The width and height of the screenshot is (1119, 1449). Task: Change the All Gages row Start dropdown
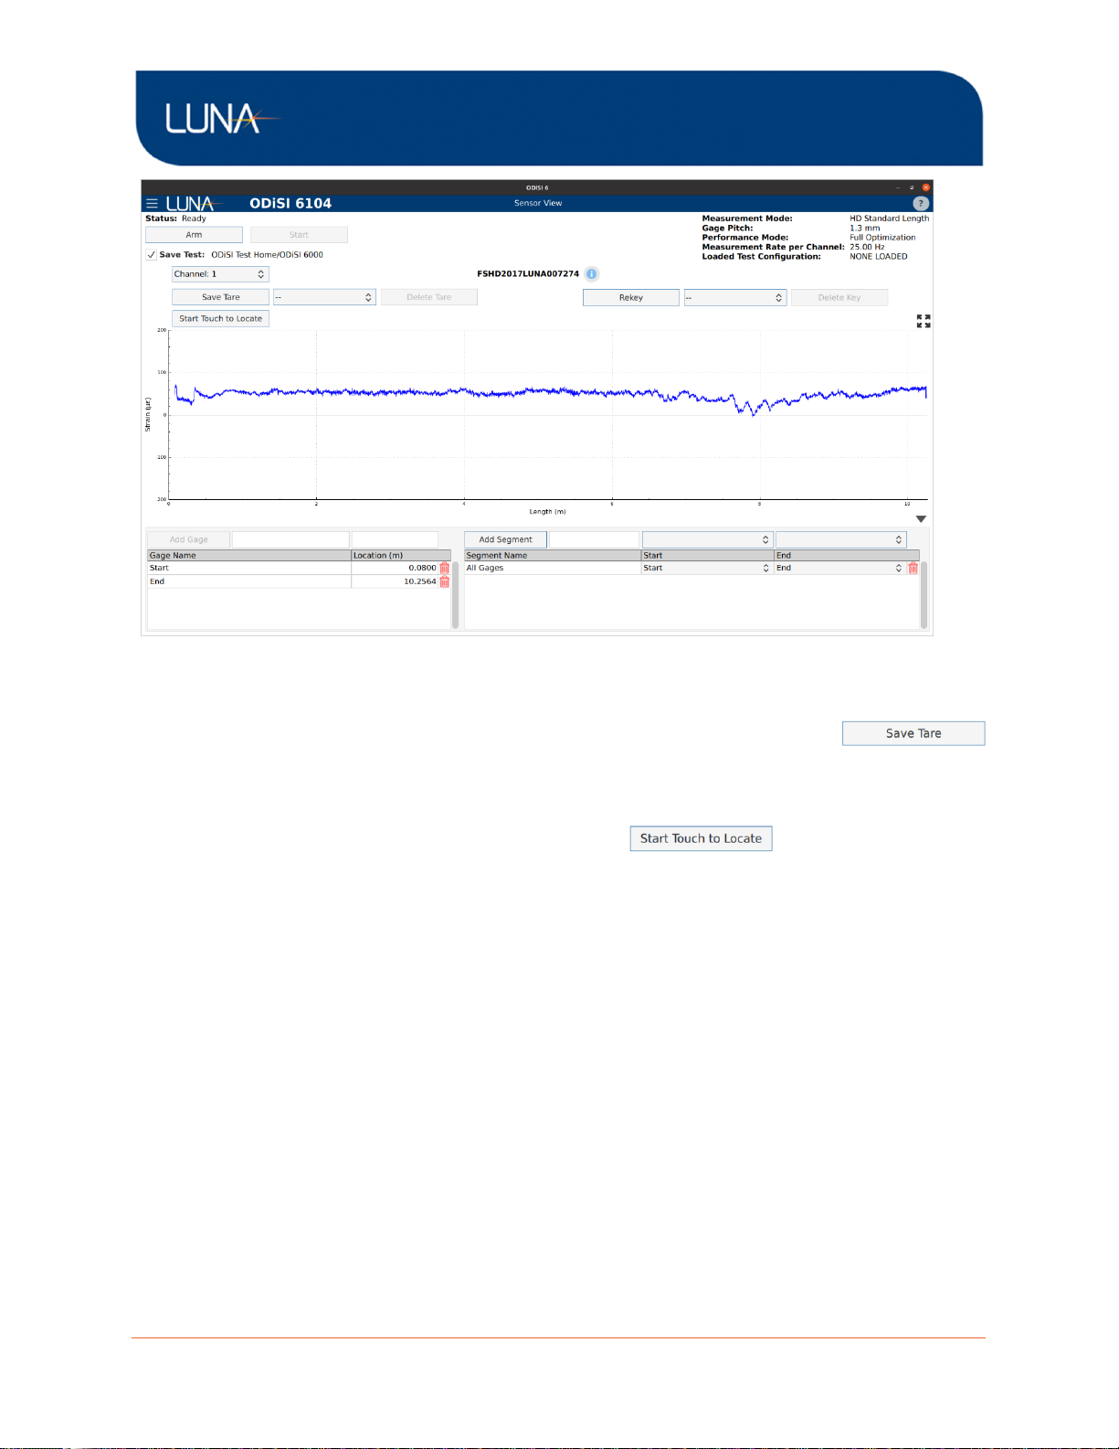click(x=707, y=568)
